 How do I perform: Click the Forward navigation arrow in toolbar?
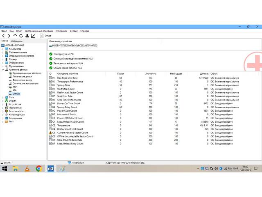[9, 36]
